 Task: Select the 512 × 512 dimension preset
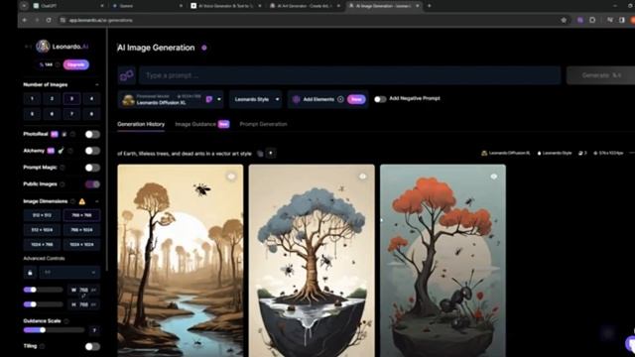click(42, 215)
